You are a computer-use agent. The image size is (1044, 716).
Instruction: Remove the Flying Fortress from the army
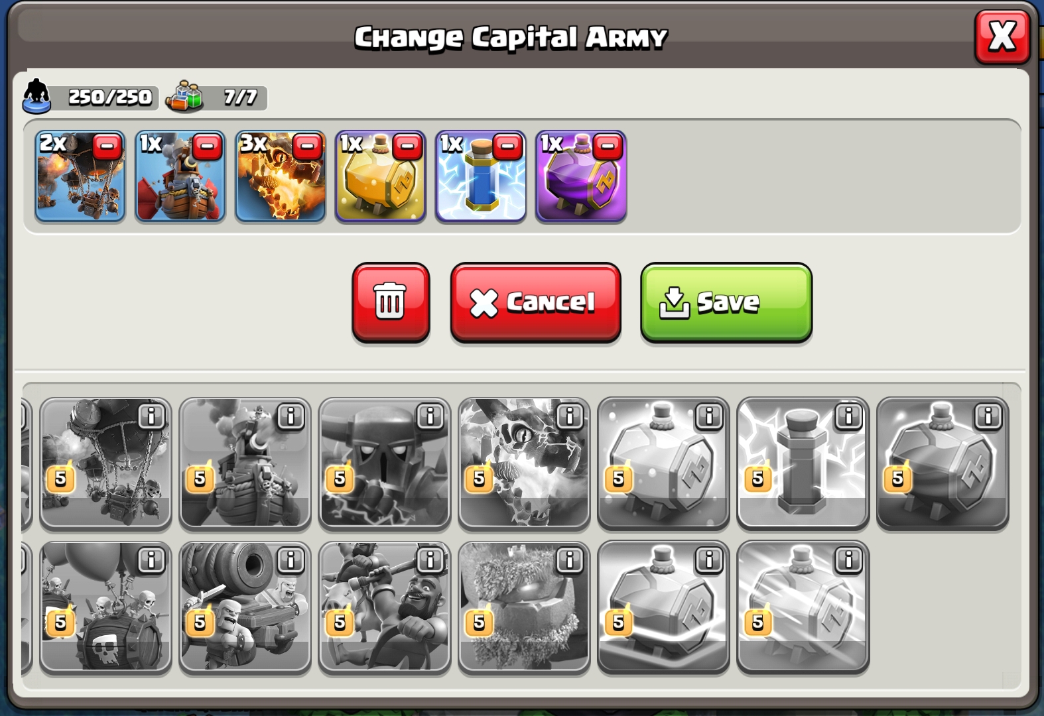207,147
